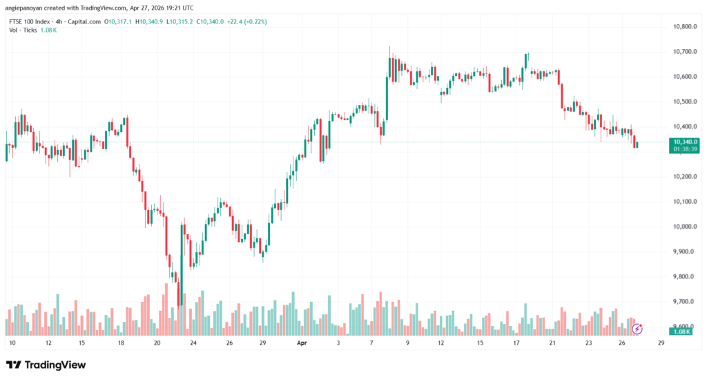The image size is (707, 380).
Task: Click the purple lightning bolt event icon
Action: click(x=639, y=328)
